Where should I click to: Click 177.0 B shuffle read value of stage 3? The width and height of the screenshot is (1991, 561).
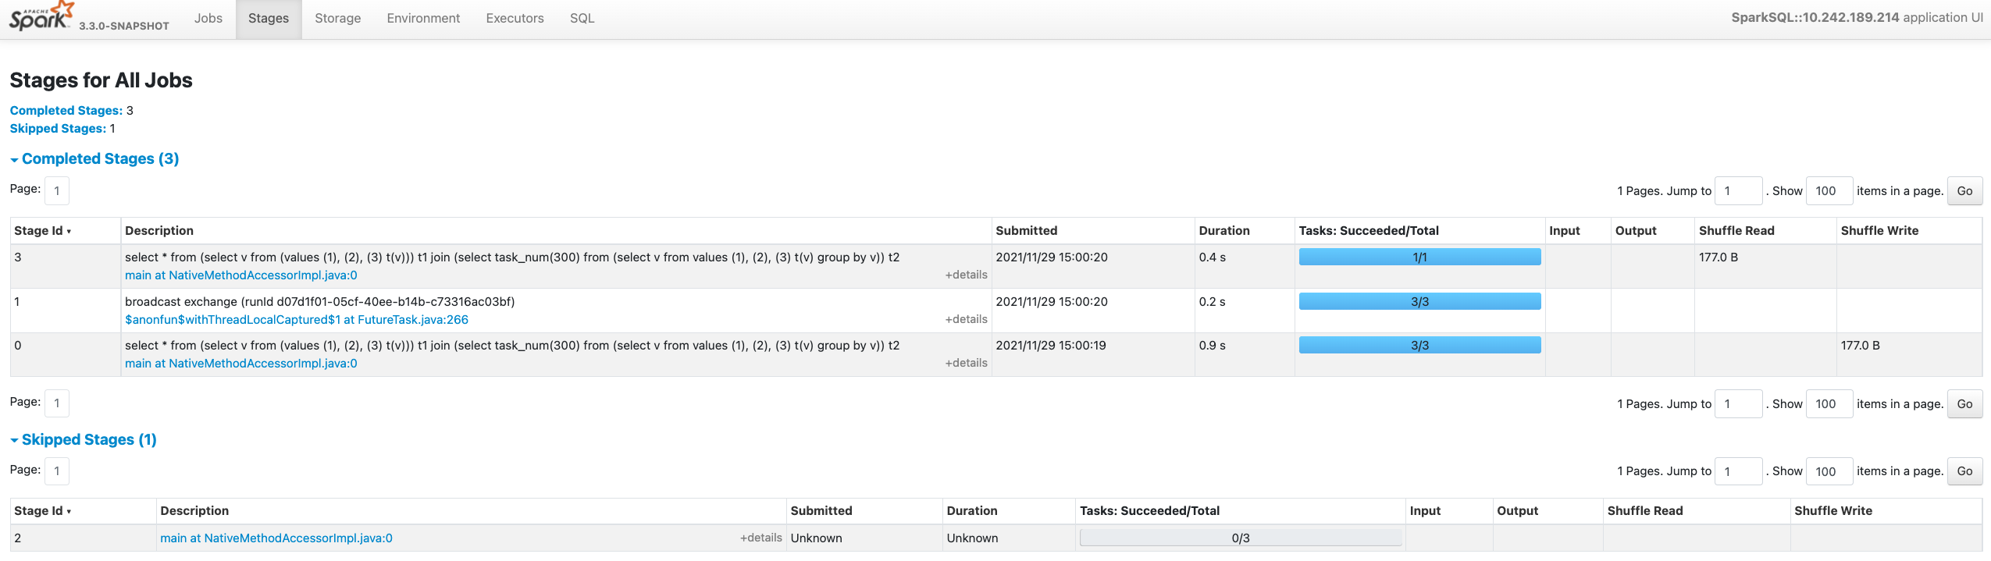point(1719,257)
